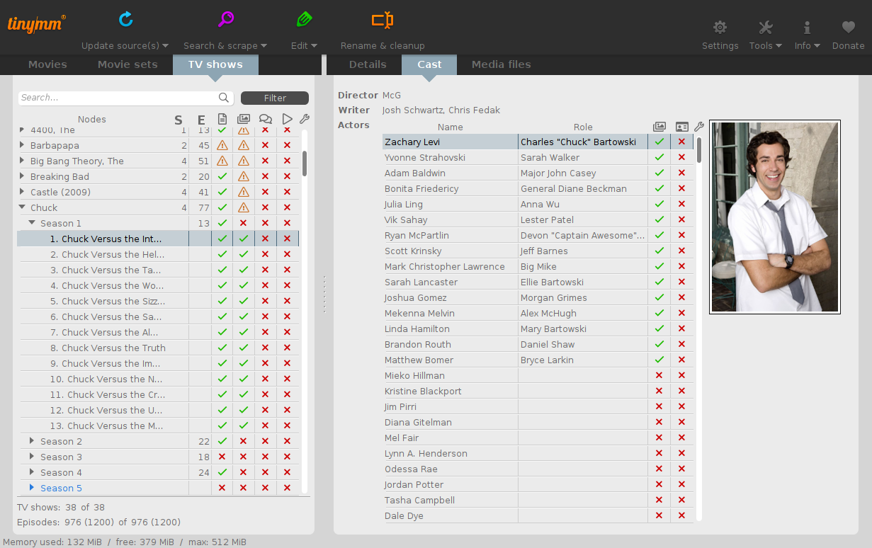Expand the Season 5 node
The height and width of the screenshot is (548, 872).
32,488
